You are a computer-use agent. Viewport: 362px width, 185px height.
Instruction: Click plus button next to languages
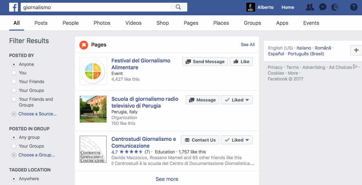tap(356, 50)
